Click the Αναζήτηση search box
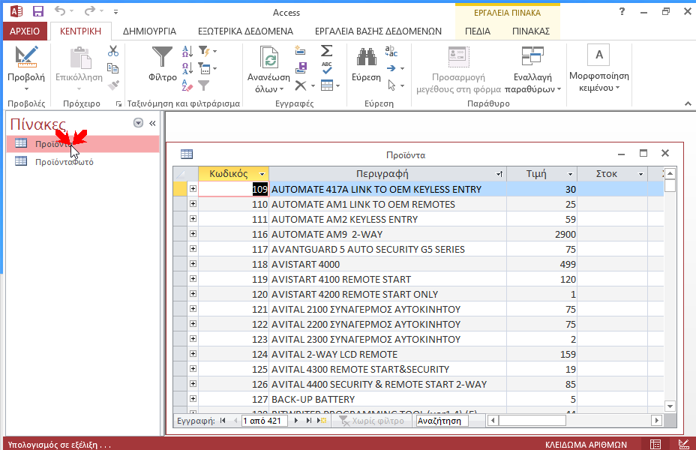The image size is (696, 450). [442, 421]
